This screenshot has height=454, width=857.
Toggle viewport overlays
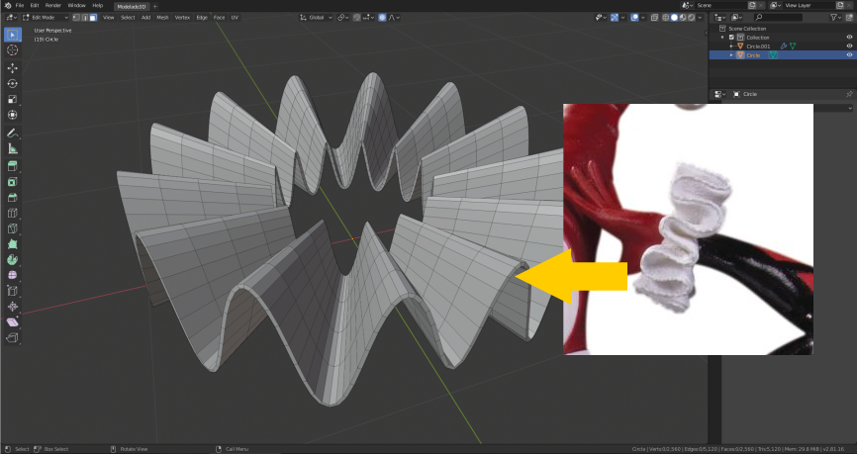(634, 18)
